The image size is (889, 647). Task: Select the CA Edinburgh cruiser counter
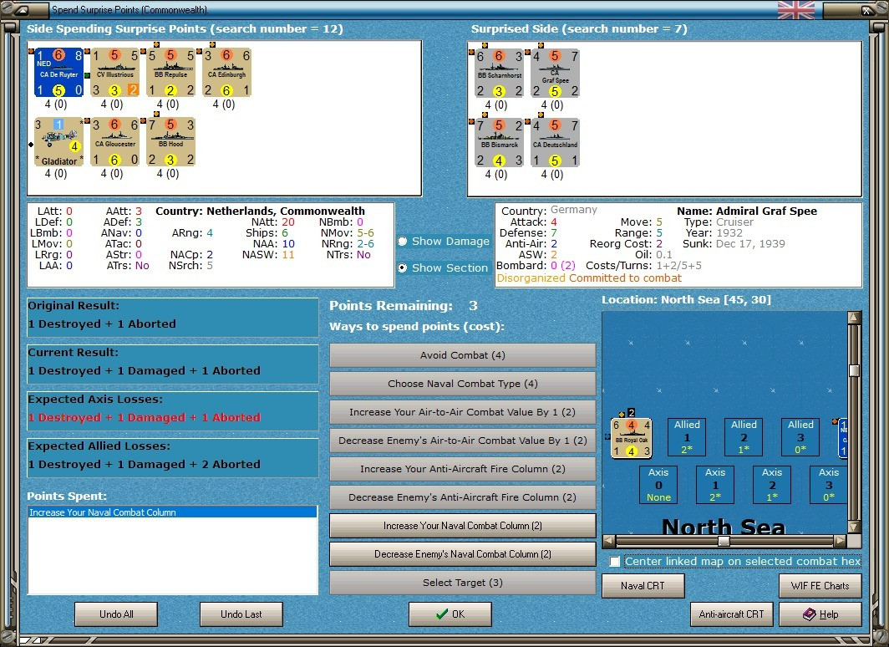click(226, 73)
